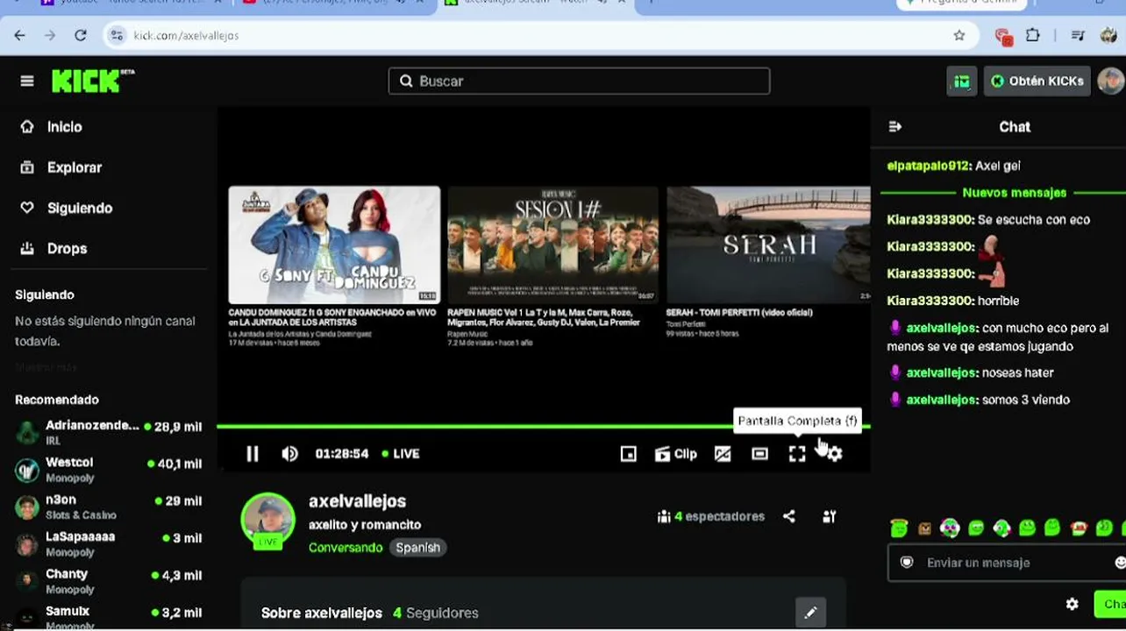Collapse the Chat panel
Screen dimensions: 1126x631
[x=895, y=127]
